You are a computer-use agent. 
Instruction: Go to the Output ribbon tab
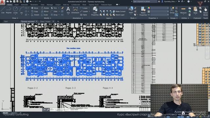click(x=58, y=5)
